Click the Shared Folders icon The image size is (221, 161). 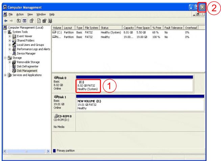pos(14,41)
